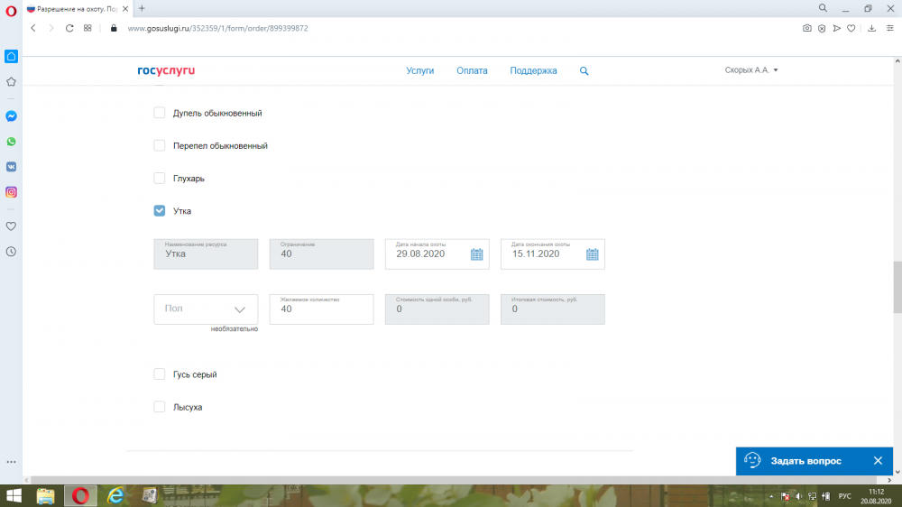
Task: Open site search on Gosuslugi header
Action: 584,70
